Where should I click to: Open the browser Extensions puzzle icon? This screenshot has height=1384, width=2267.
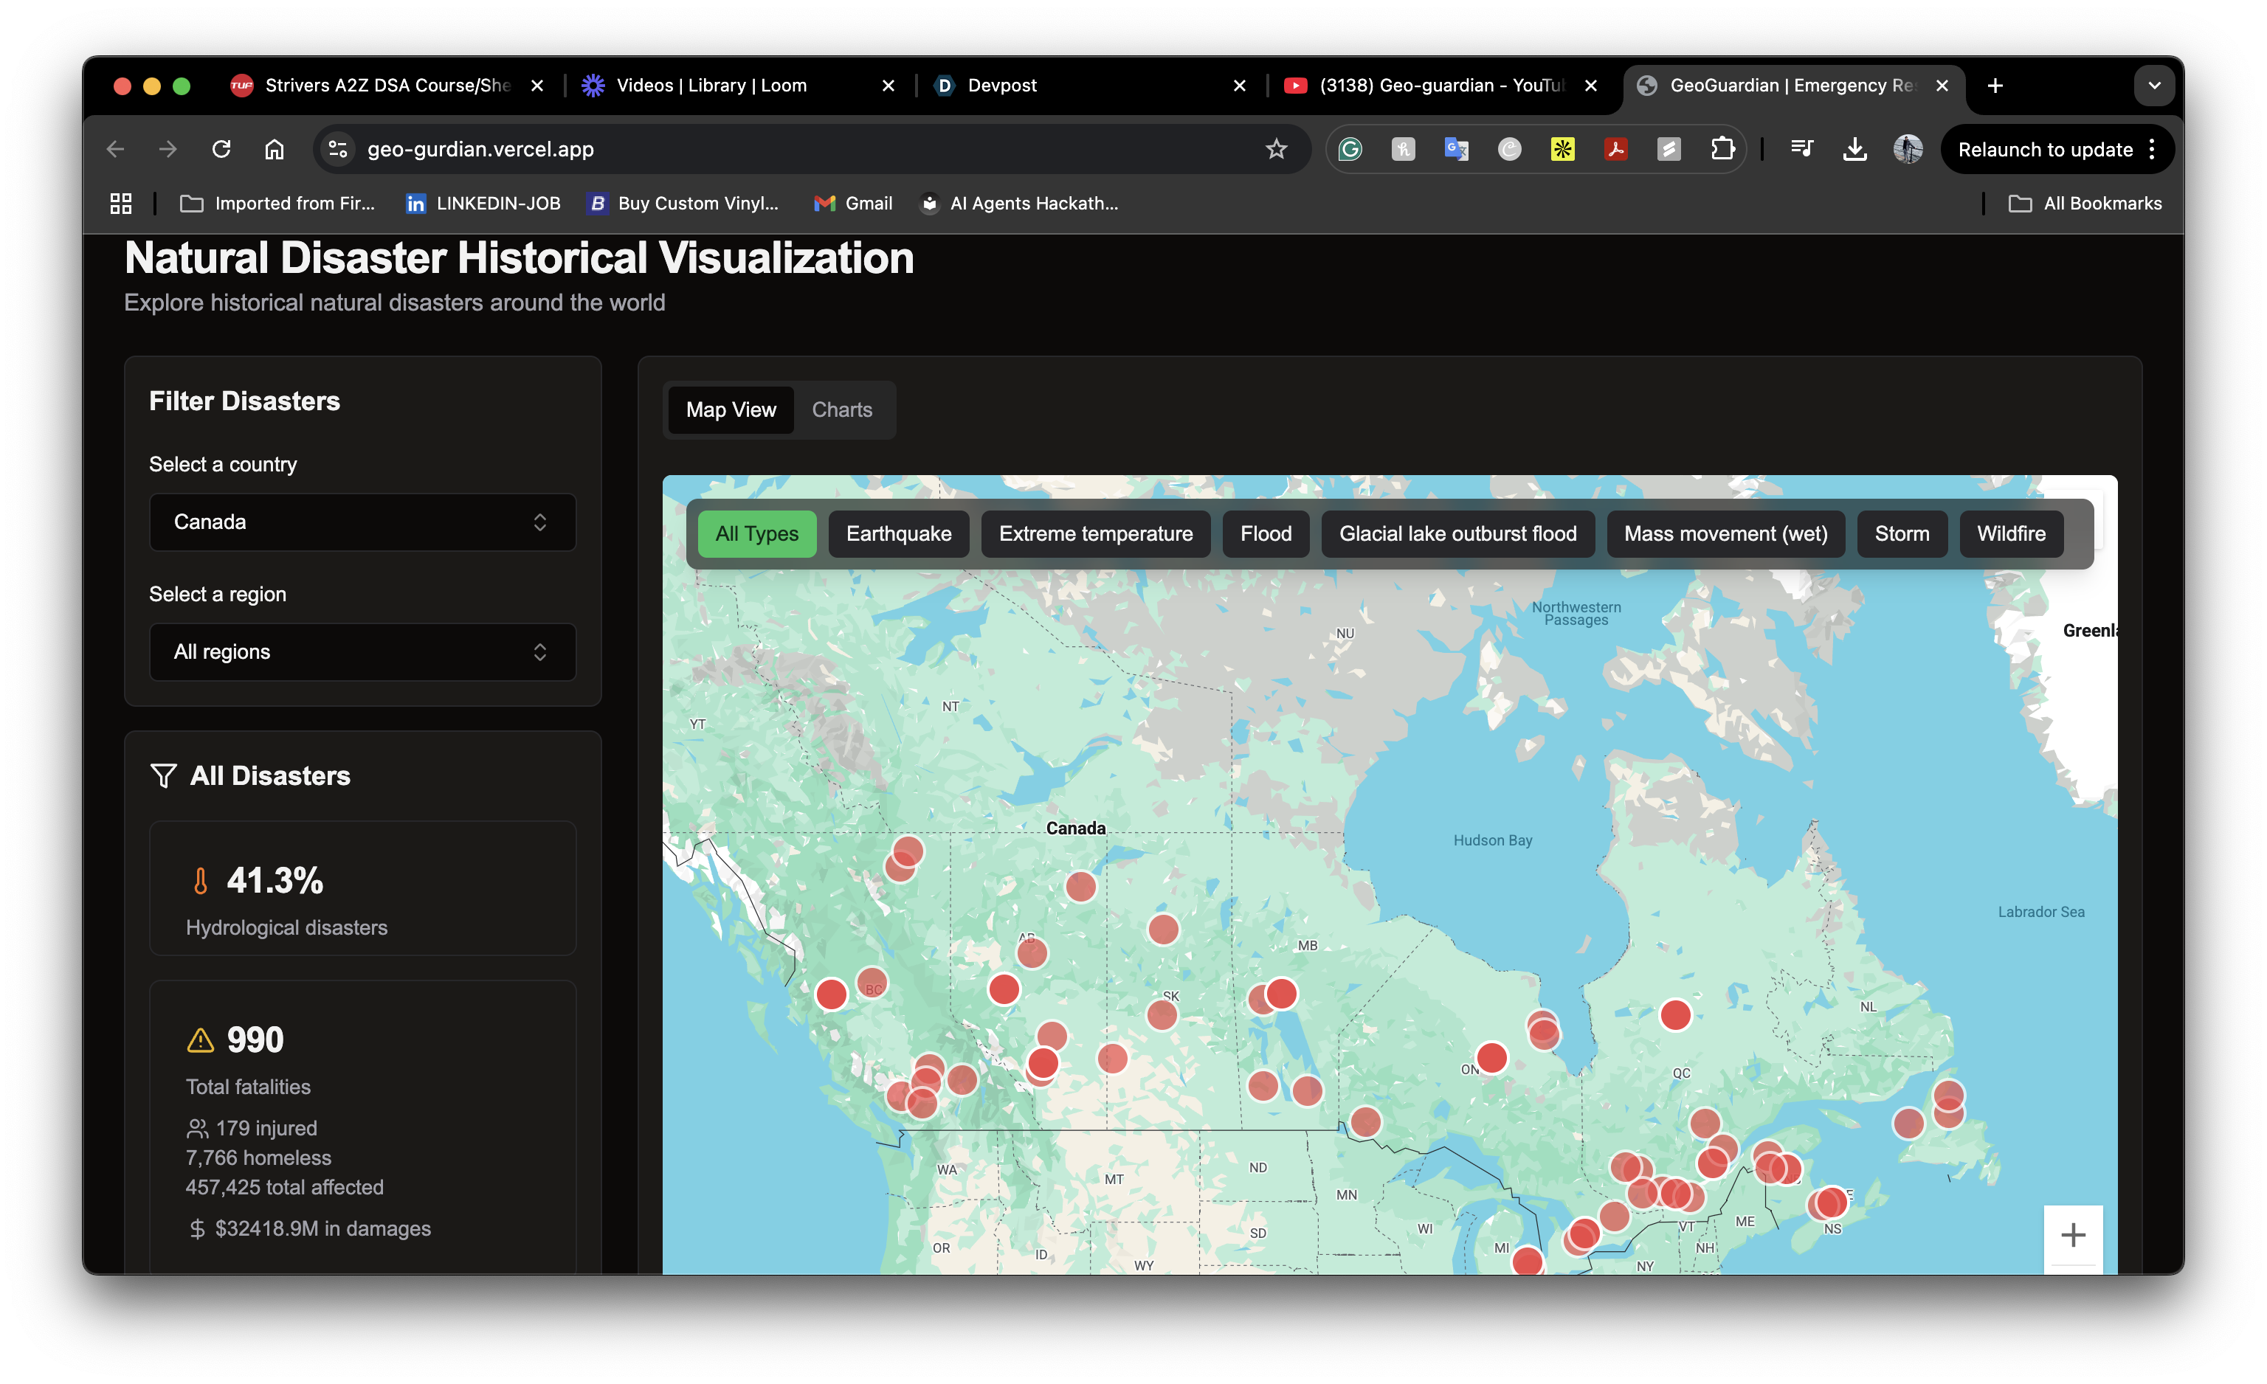1722,149
